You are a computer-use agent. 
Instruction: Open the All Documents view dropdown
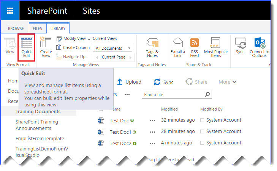coord(112,48)
